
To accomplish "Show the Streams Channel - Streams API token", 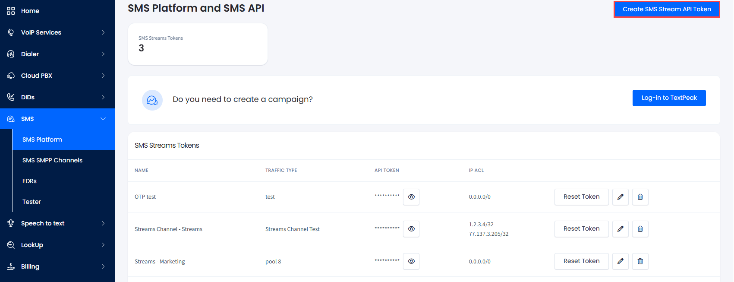I will tap(411, 229).
